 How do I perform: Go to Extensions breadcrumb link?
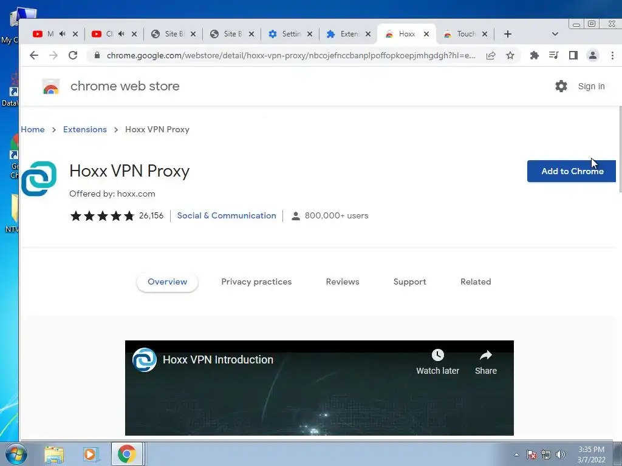click(85, 130)
